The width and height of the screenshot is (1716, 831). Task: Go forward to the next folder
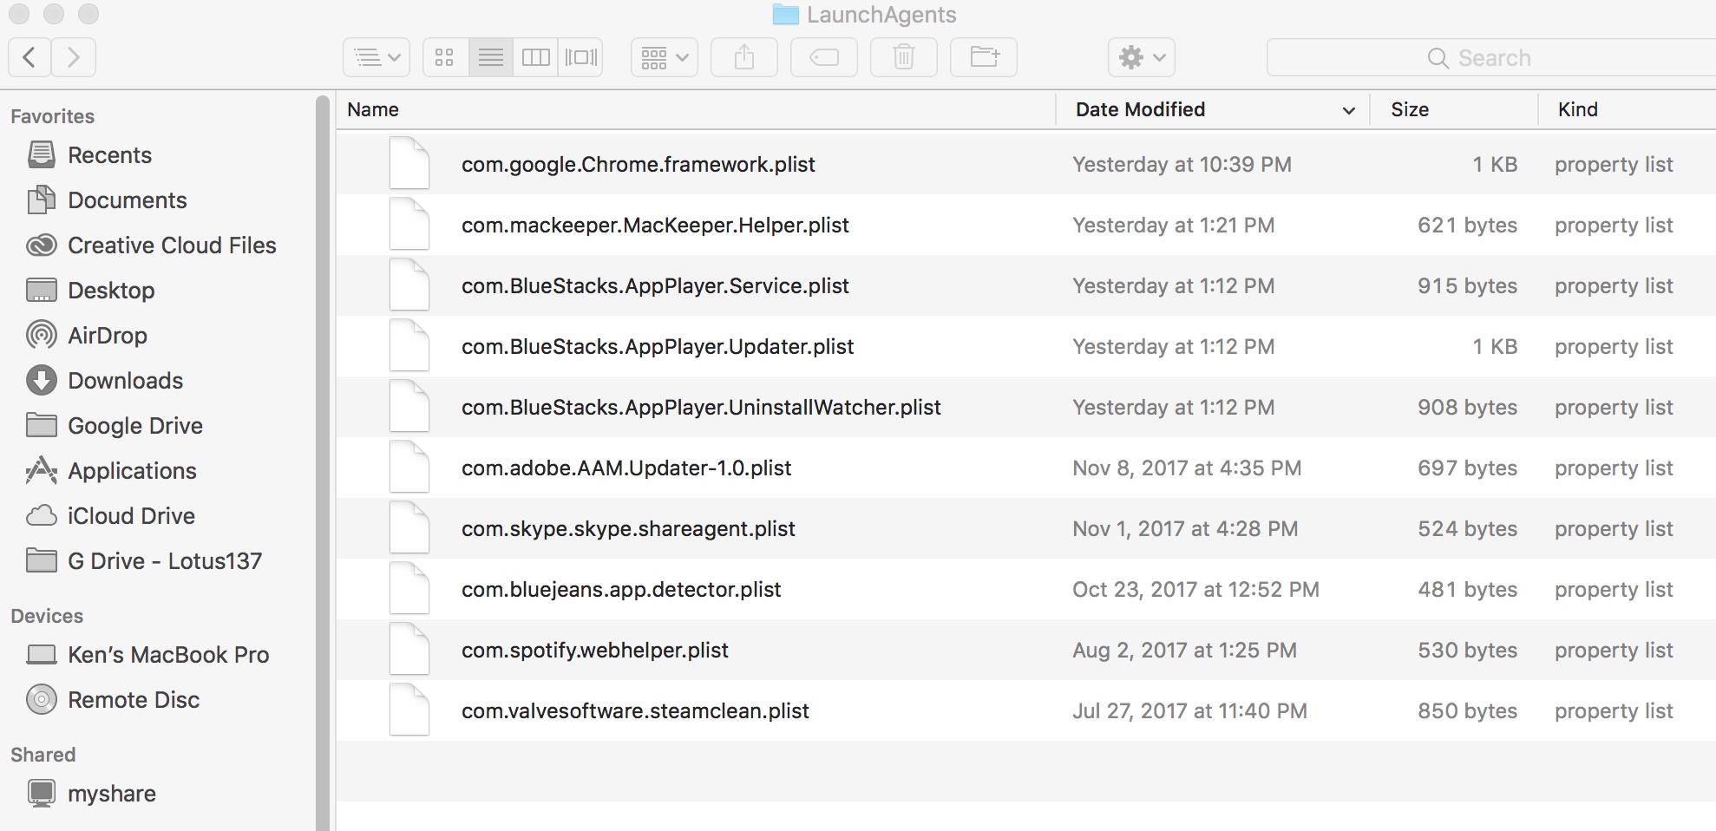[74, 57]
